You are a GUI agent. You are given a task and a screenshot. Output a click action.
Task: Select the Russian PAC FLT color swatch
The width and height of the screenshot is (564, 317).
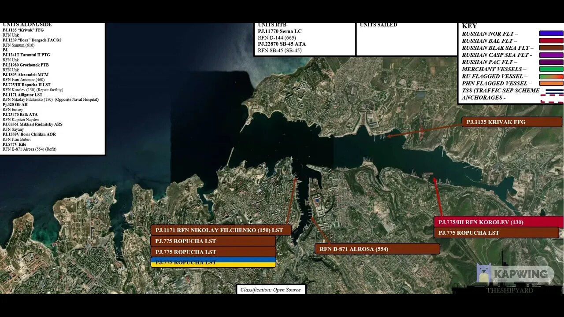[551, 62]
